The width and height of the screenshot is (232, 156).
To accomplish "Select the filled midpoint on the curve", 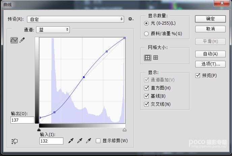I will (x=84, y=77).
